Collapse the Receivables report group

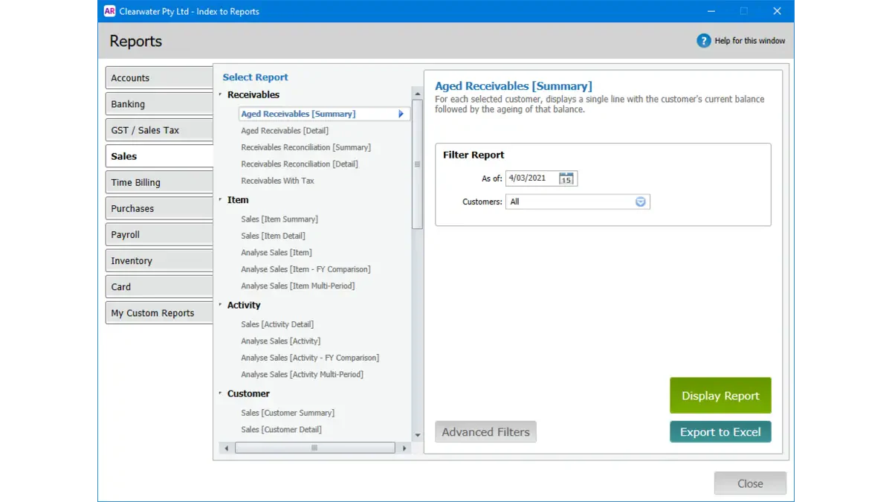tap(220, 94)
